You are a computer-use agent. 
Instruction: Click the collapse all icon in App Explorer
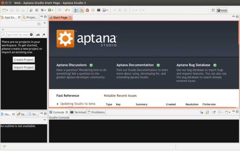39,24
